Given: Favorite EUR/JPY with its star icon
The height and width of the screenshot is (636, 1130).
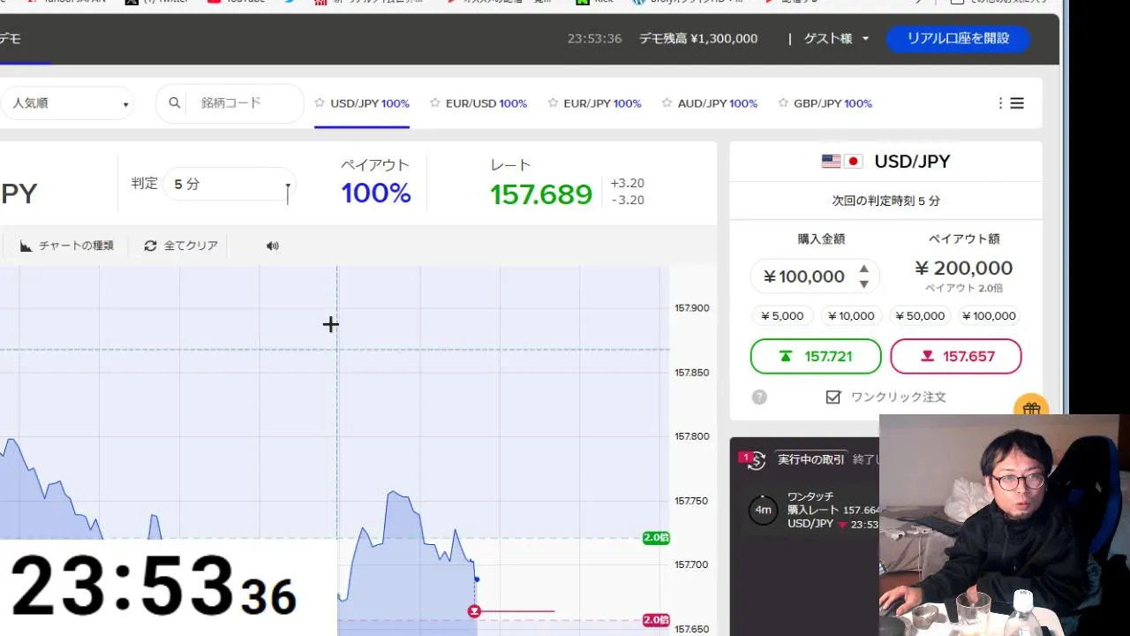Looking at the screenshot, I should click(x=553, y=103).
